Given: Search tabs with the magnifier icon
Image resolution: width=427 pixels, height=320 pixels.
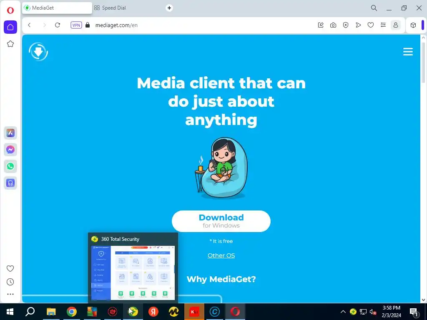Looking at the screenshot, I should [x=374, y=8].
